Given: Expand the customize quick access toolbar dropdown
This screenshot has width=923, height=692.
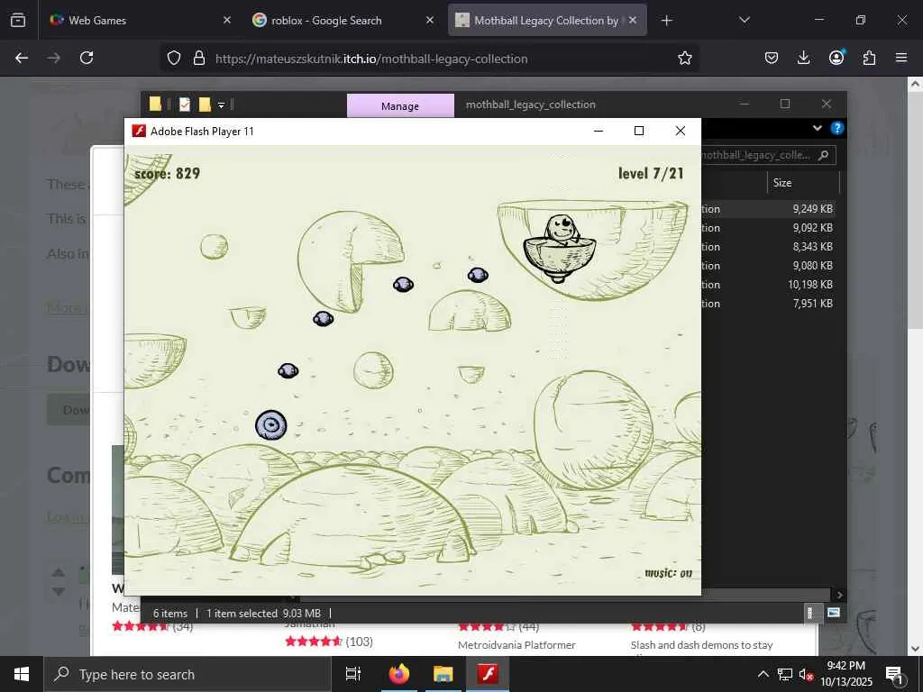Looking at the screenshot, I should 222,105.
